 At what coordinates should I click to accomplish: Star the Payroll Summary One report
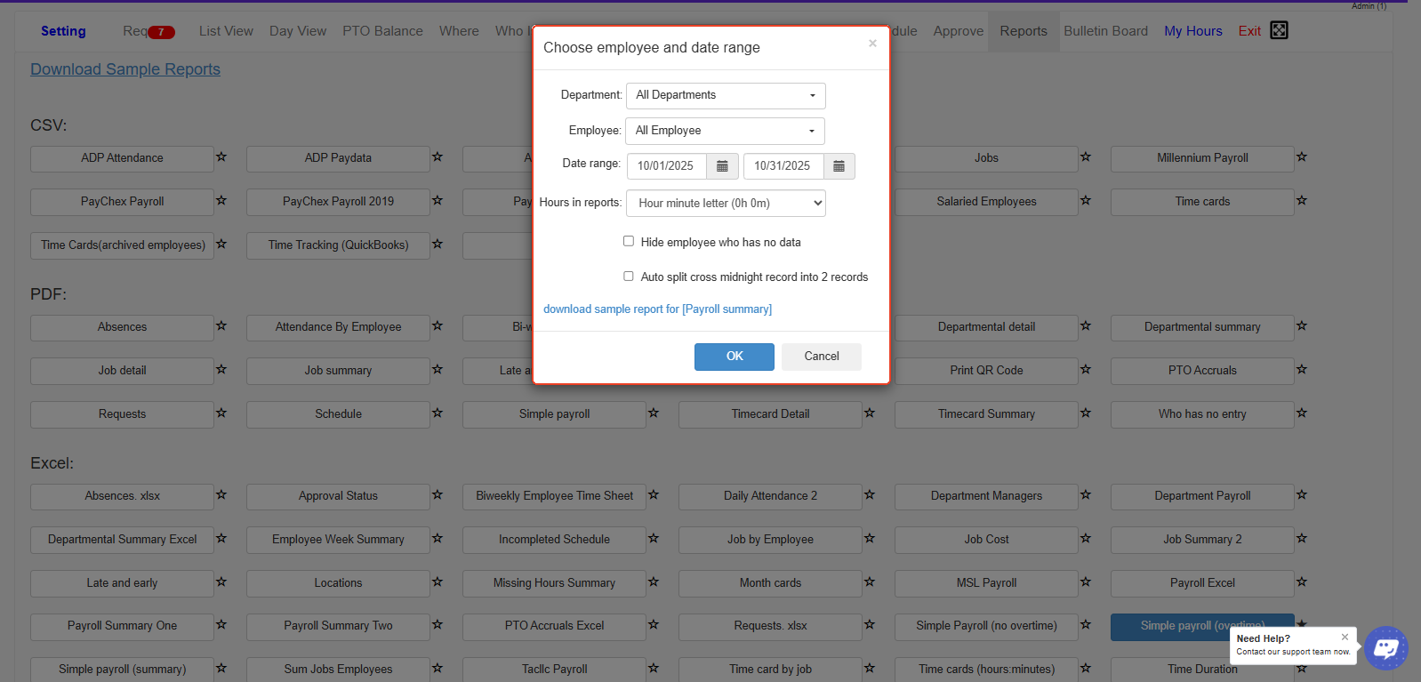pos(221,625)
